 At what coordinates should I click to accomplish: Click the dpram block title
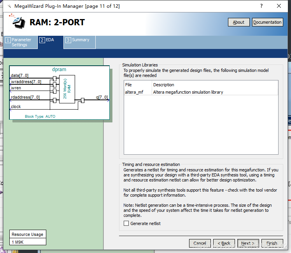click(59, 70)
